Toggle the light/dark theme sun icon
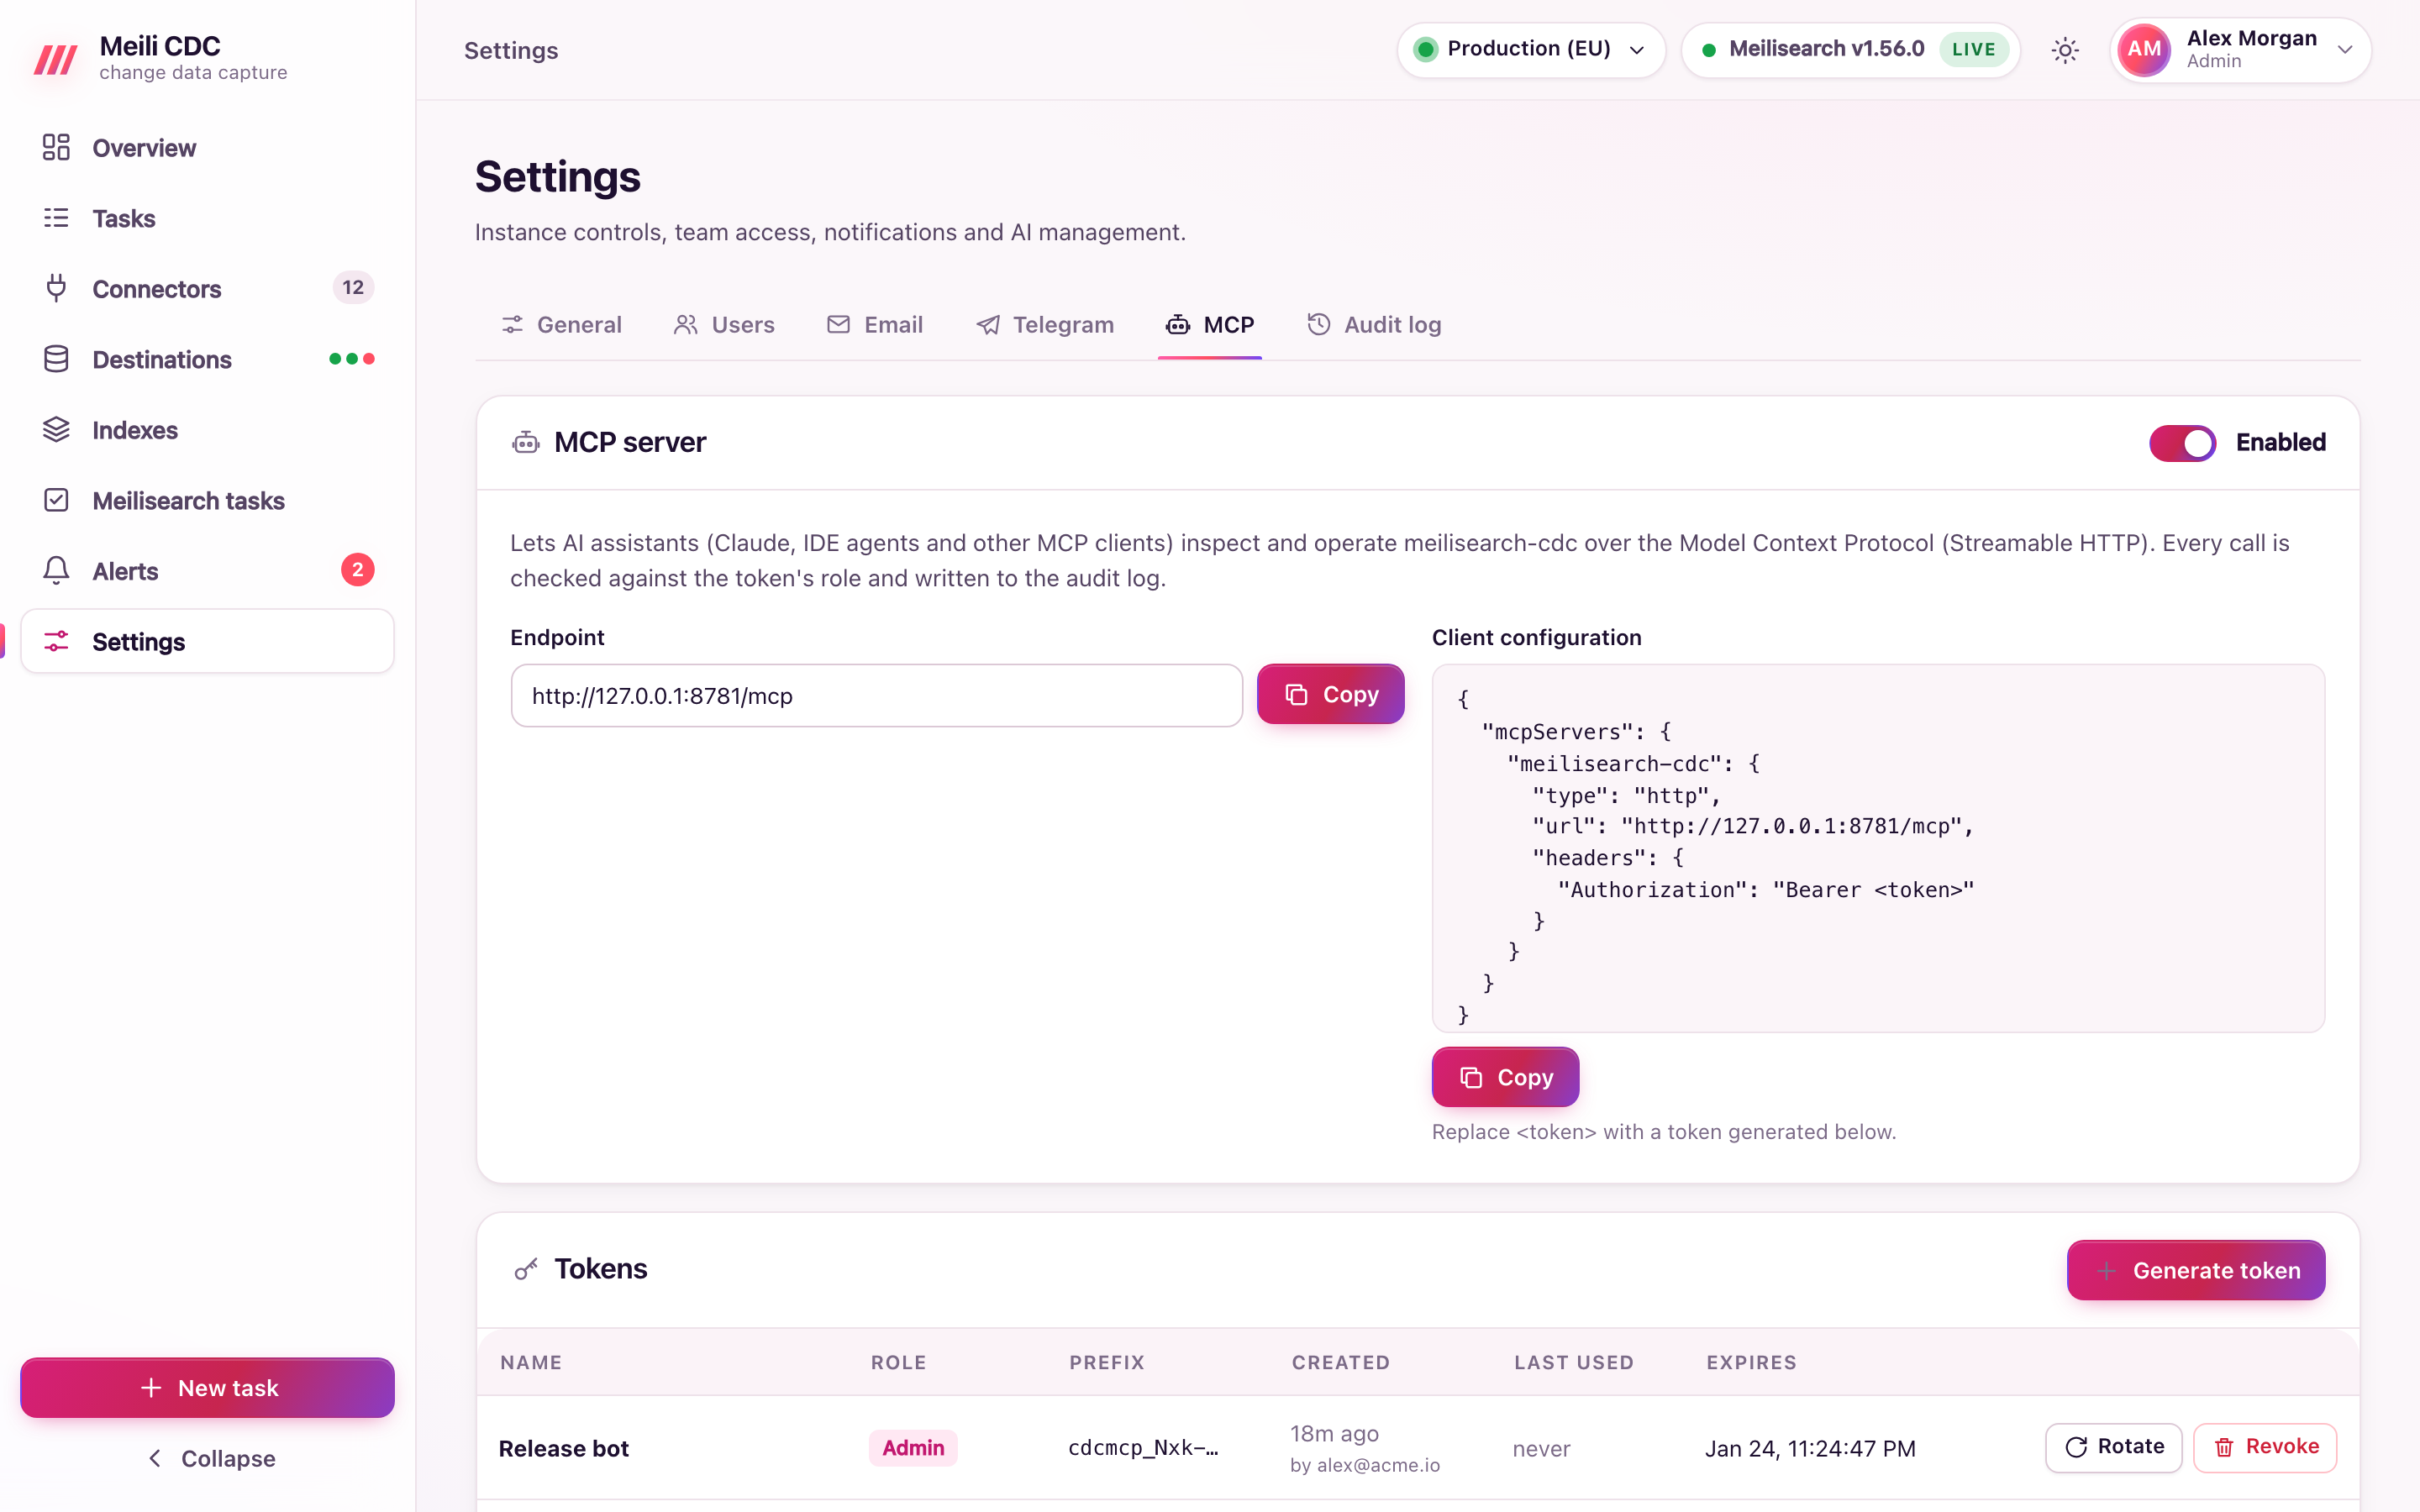Screen dimensions: 2420x1512 point(2065,50)
